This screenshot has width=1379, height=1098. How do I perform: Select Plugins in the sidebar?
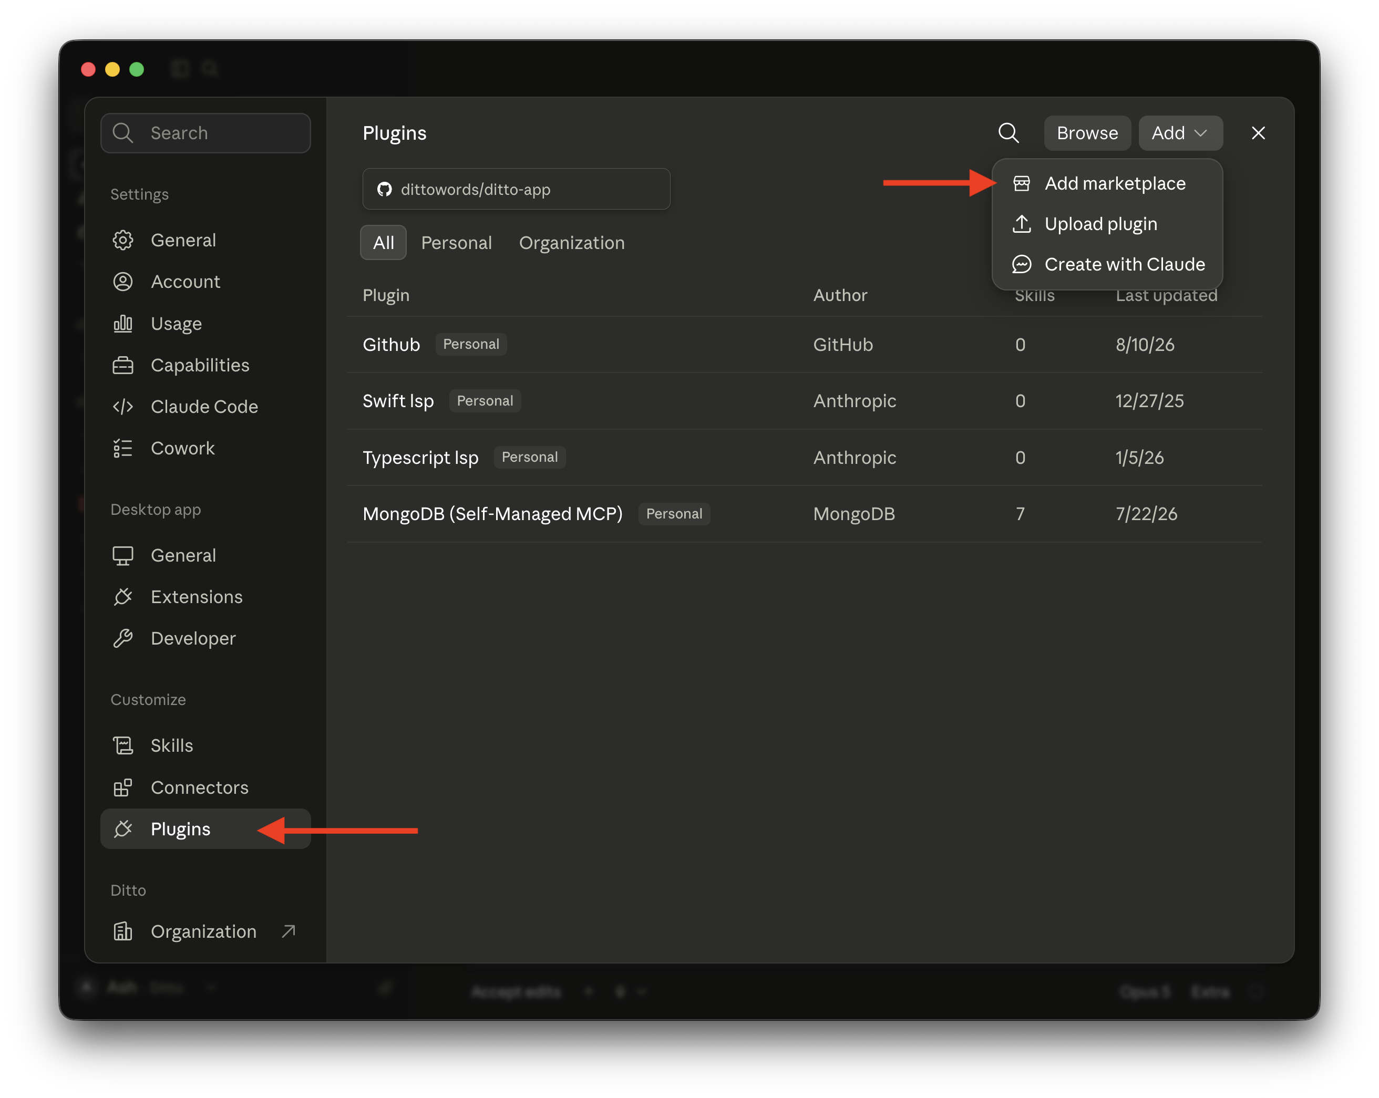205,830
